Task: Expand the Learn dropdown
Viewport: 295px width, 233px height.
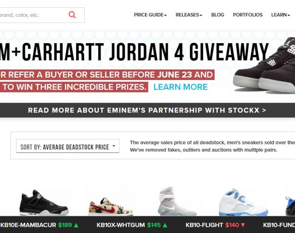Action: click(x=280, y=15)
